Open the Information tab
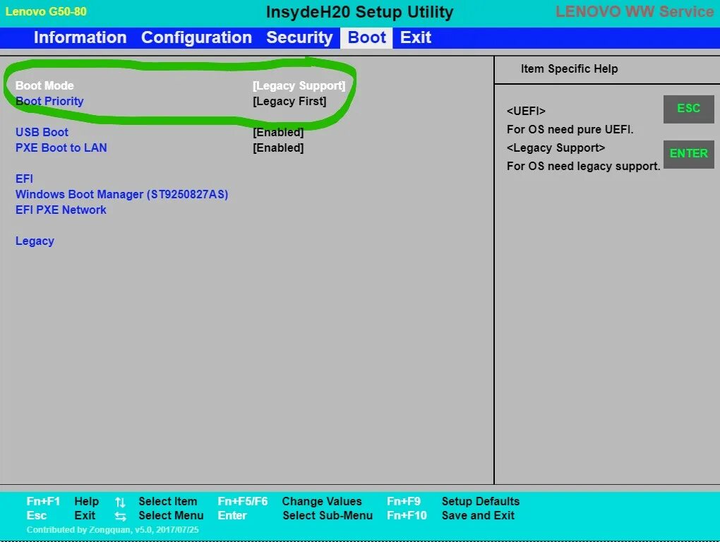Viewport: 720px width, 542px height. (x=80, y=37)
